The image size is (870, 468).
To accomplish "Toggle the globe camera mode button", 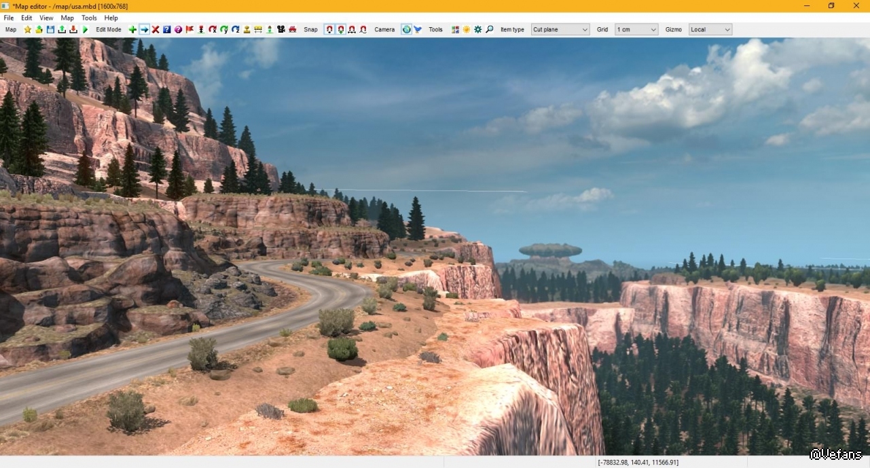I will coord(406,30).
